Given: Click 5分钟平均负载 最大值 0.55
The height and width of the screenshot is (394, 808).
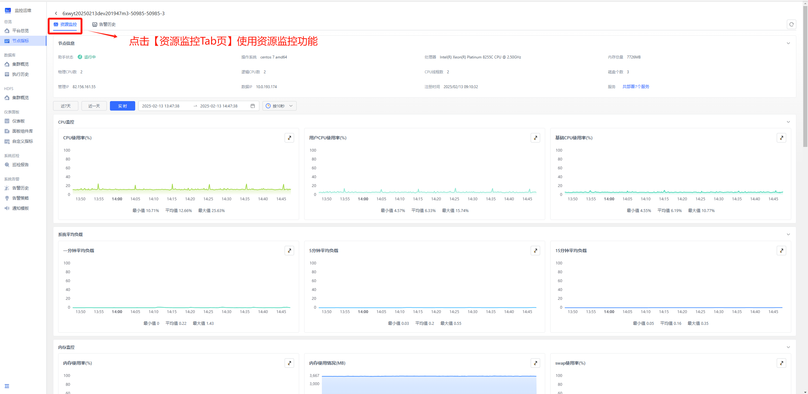Looking at the screenshot, I should (451, 323).
